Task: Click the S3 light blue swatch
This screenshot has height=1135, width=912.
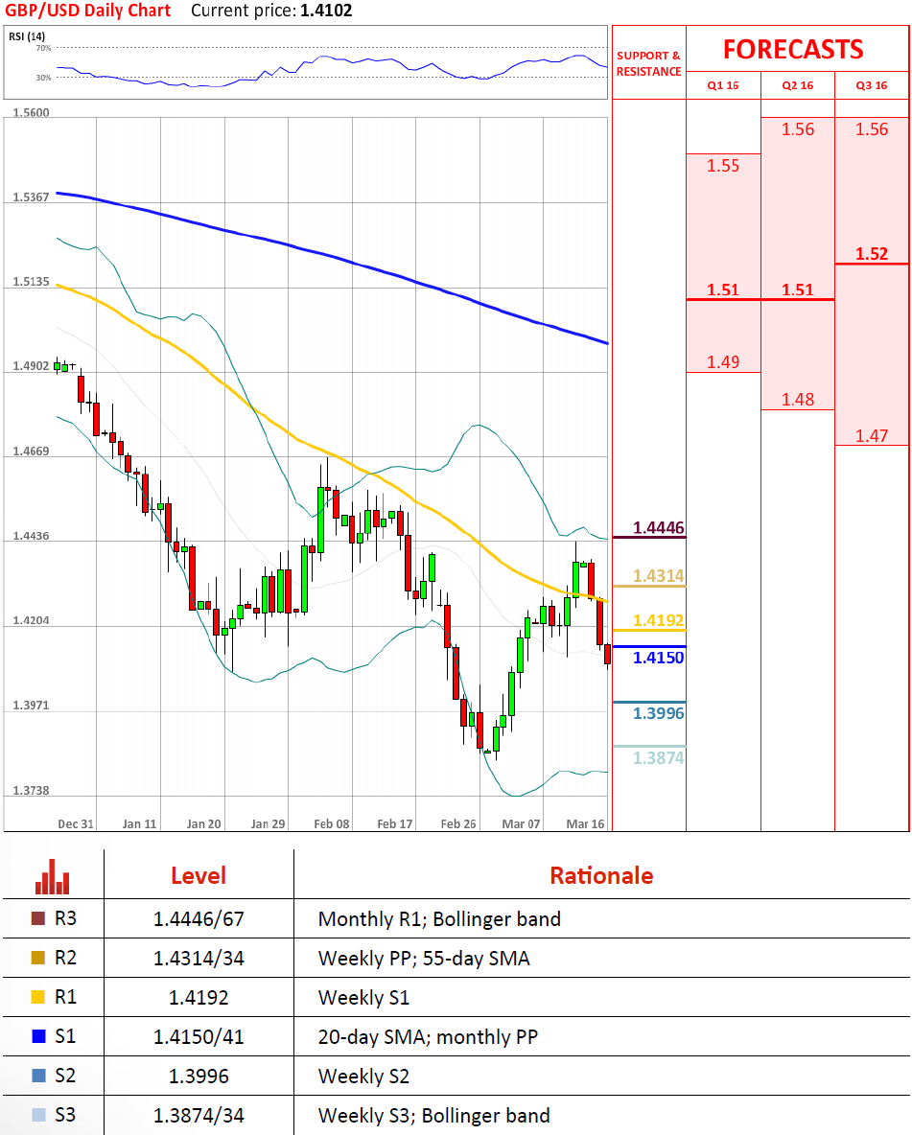Action: [38, 1115]
